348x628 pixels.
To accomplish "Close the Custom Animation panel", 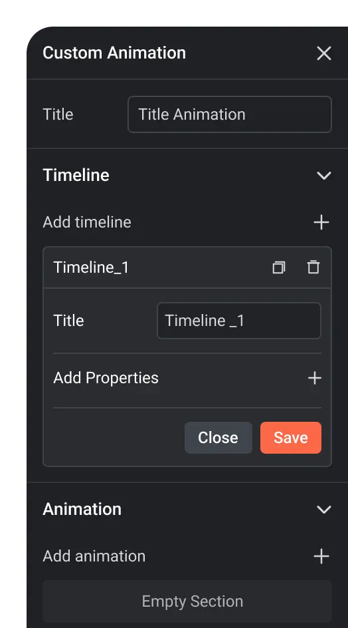I will click(x=323, y=53).
